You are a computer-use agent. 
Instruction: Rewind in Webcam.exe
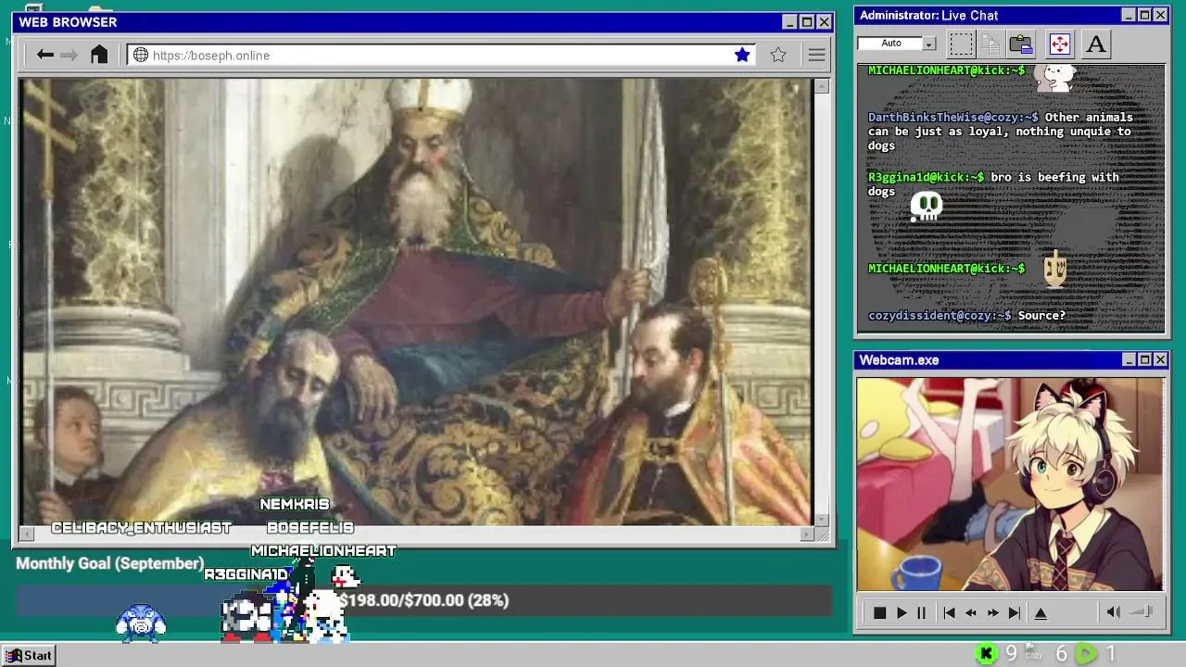coord(970,613)
